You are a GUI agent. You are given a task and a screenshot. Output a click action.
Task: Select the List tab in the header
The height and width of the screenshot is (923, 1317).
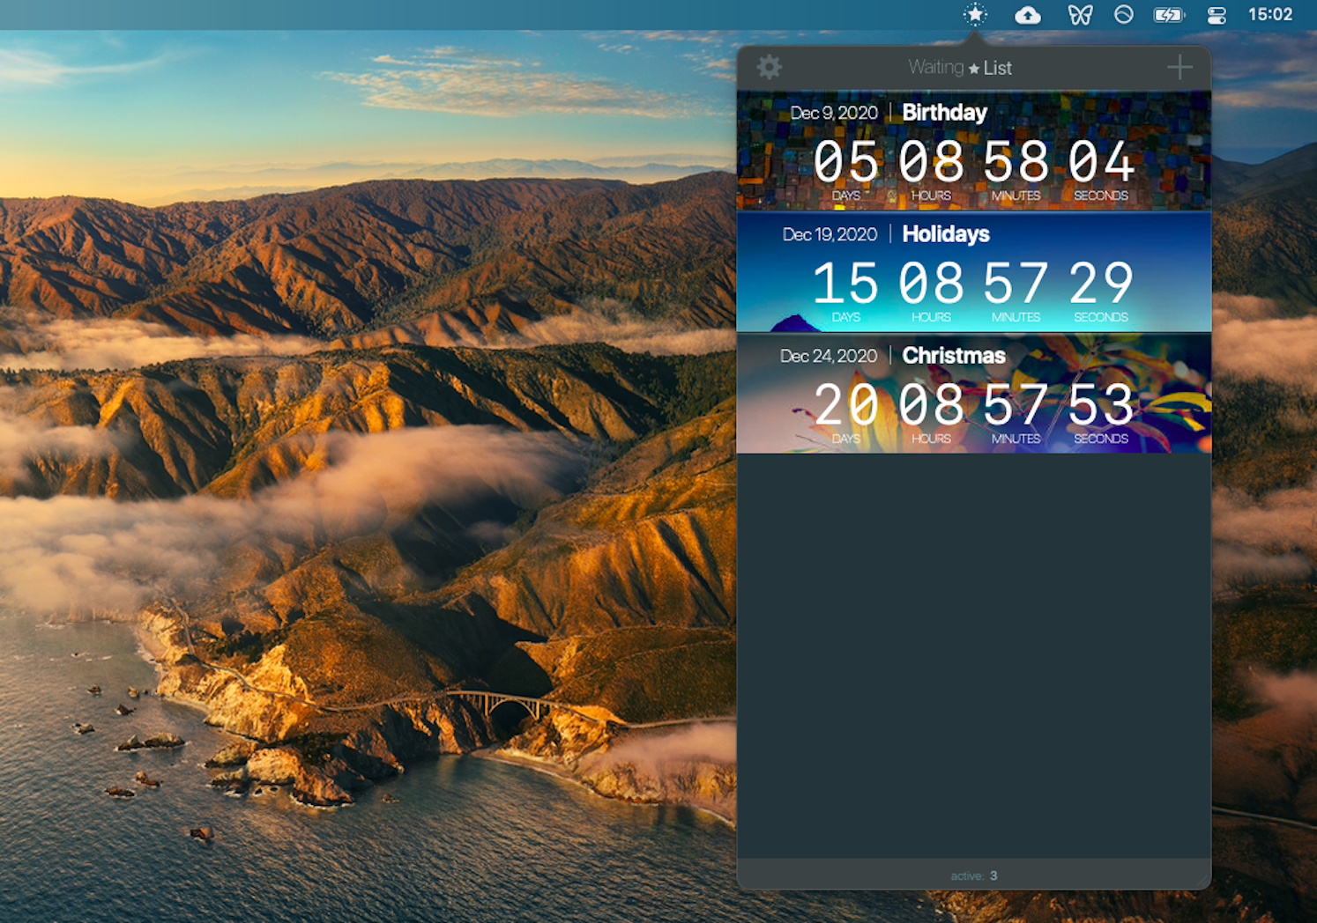tap(999, 67)
